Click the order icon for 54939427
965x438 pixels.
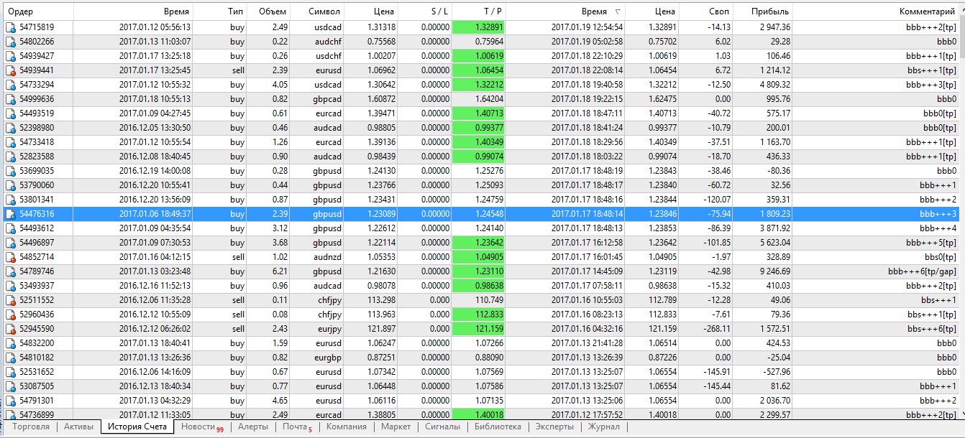(10, 56)
